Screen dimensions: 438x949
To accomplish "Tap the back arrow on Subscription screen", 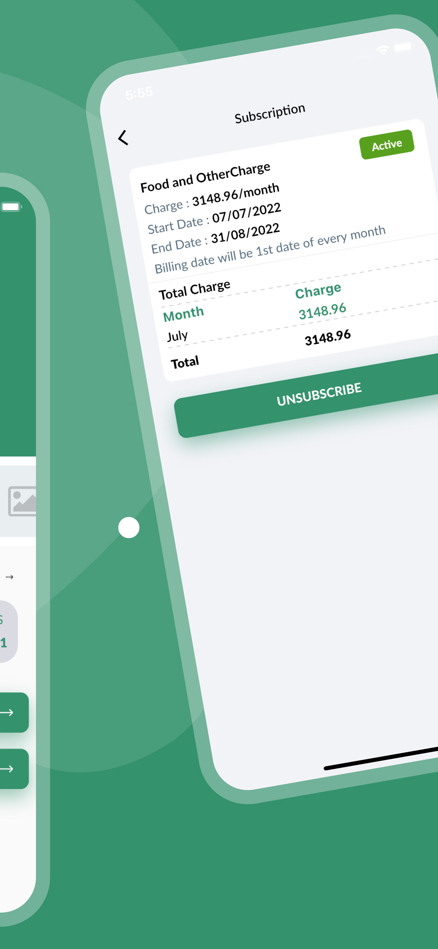I will [123, 137].
